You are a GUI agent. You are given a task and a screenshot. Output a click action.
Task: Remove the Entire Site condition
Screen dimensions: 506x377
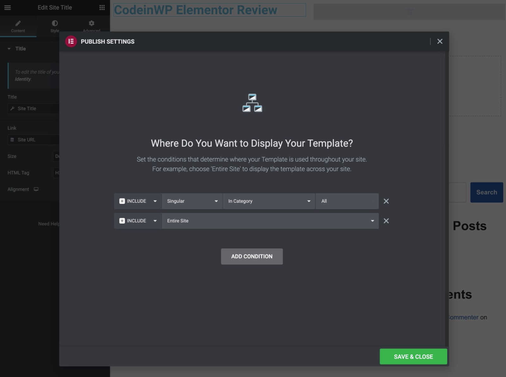[x=386, y=221]
